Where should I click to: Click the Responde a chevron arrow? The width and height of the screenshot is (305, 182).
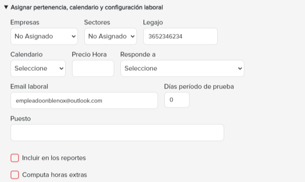(x=240, y=68)
